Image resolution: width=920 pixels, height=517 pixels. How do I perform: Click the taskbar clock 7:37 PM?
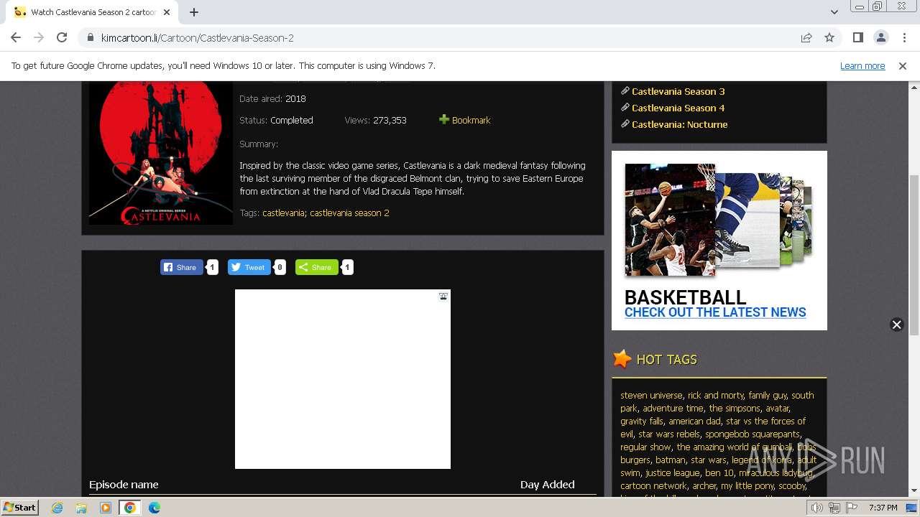pos(883,508)
